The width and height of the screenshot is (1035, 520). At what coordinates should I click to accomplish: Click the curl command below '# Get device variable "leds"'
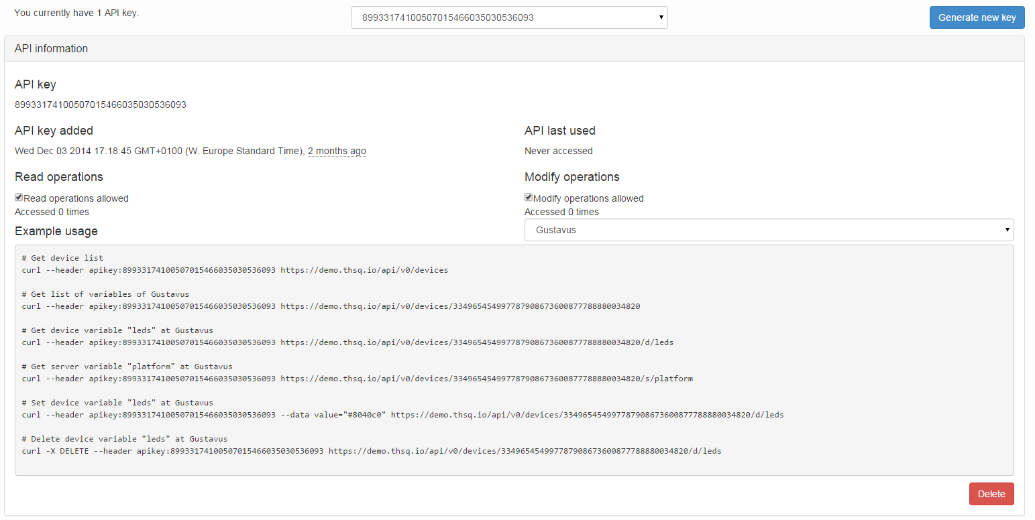pos(347,342)
